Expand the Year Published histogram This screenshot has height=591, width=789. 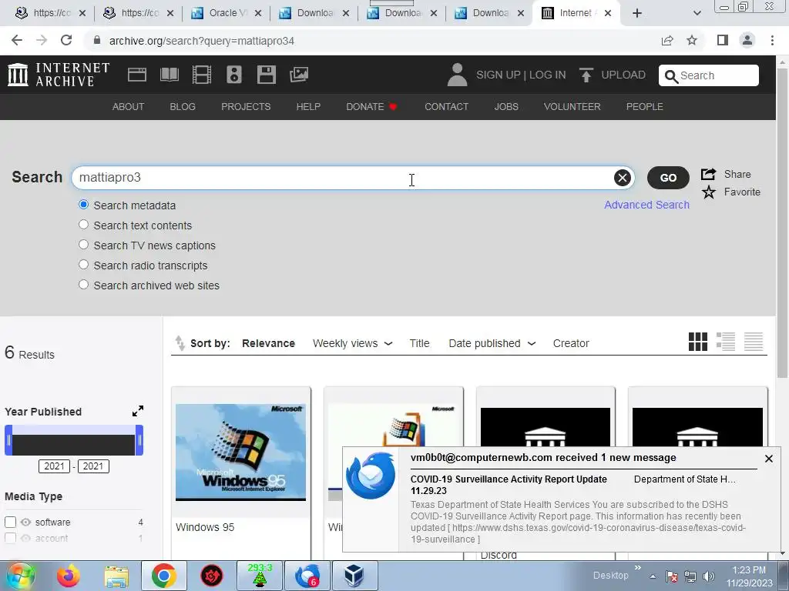pyautogui.click(x=138, y=411)
